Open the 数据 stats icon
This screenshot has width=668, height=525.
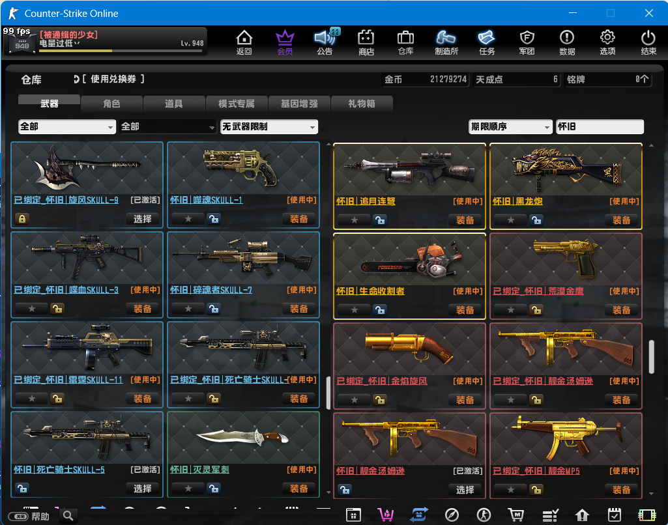pos(567,42)
